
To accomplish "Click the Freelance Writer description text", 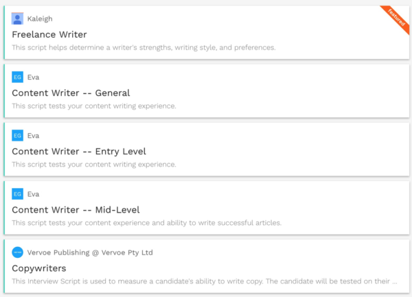I will [144, 47].
